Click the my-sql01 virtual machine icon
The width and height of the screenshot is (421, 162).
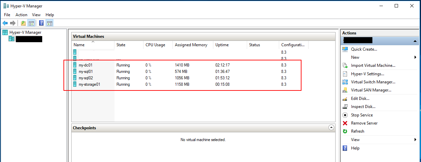point(75,72)
